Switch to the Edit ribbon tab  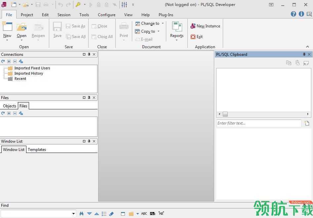click(x=45, y=15)
